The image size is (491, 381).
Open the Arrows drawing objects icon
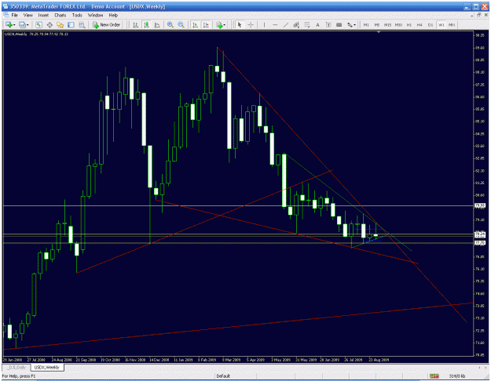(x=350, y=24)
